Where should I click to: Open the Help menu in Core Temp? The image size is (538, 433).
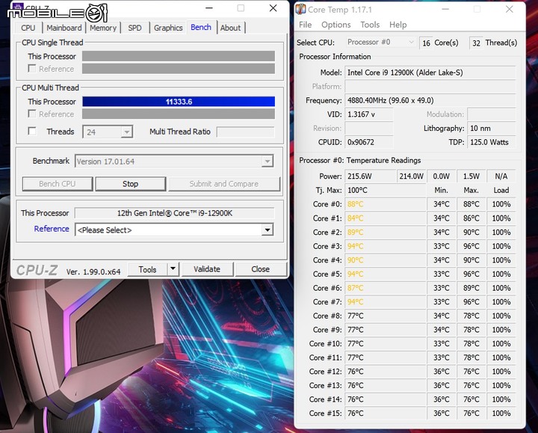tap(398, 25)
